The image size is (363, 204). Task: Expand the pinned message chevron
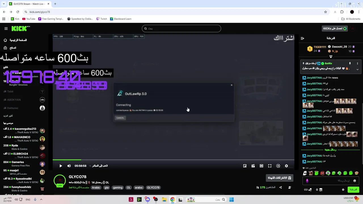coord(357,69)
